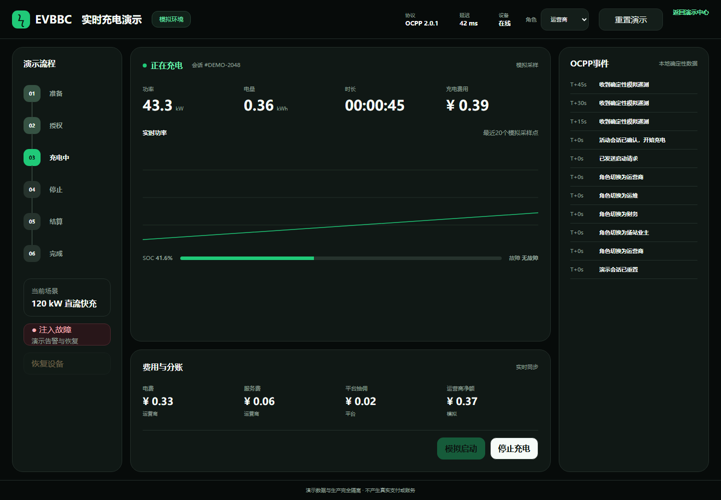Image resolution: width=721 pixels, height=500 pixels.
Task: Click the OCPP 2.0.1 protocol value
Action: coord(422,23)
